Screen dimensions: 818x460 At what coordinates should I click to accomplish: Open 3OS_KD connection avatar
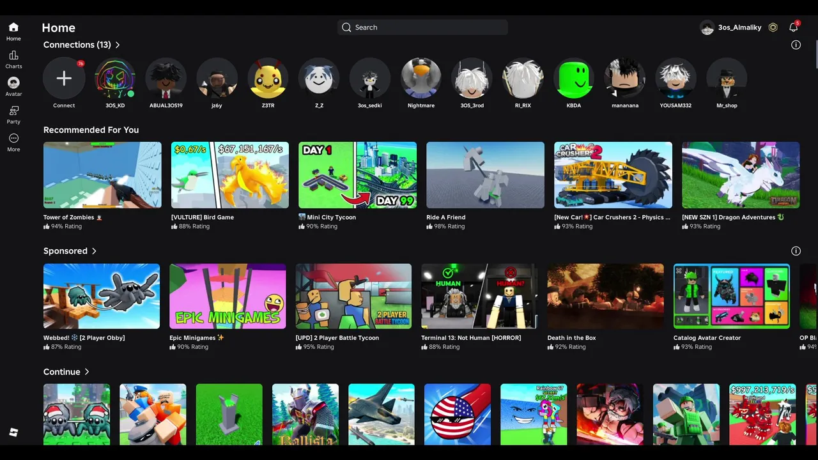tap(115, 79)
